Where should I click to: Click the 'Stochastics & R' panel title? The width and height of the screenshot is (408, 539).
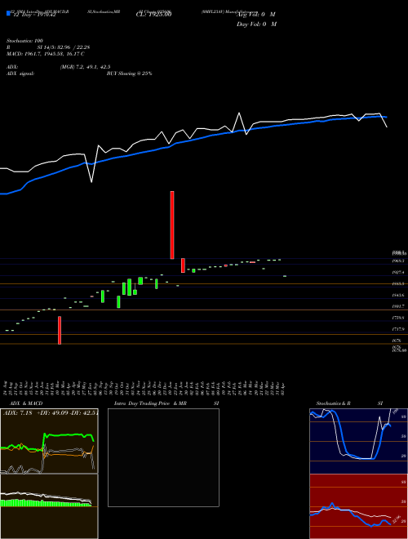click(x=334, y=403)
